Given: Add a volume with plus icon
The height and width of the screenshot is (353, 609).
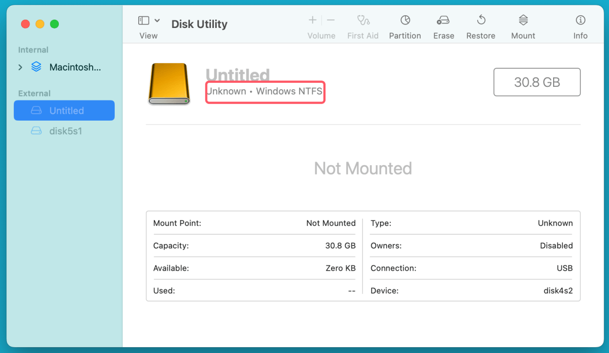Looking at the screenshot, I should click(312, 20).
